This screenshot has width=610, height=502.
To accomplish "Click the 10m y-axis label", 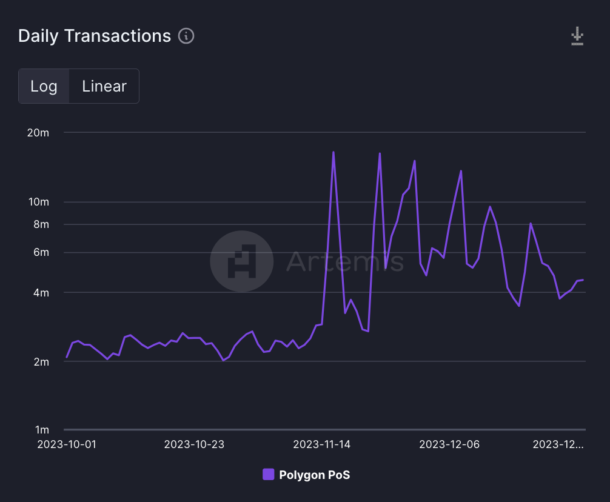I will point(38,202).
